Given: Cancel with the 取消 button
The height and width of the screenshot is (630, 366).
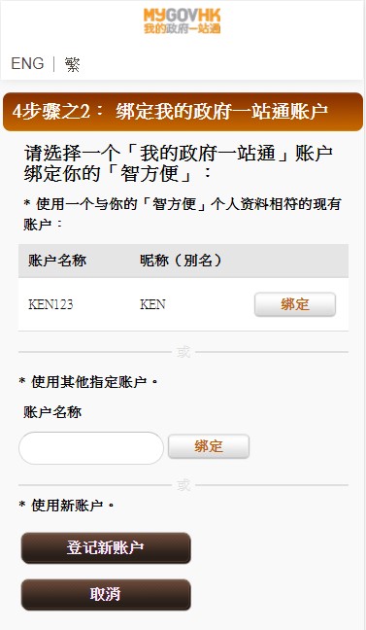Looking at the screenshot, I should 106,595.
